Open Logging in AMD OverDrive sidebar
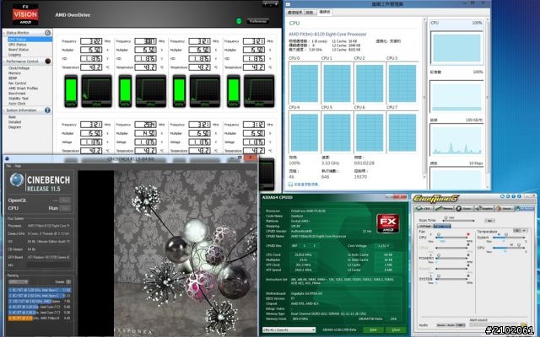 click(15, 55)
